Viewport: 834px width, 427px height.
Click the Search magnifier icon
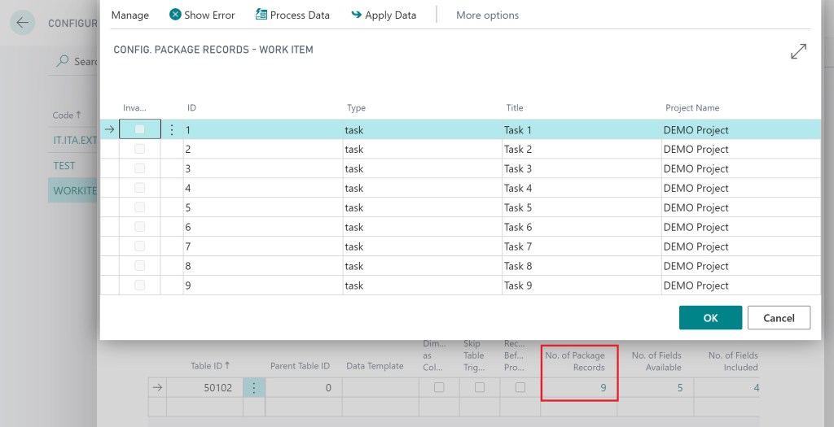click(63, 61)
